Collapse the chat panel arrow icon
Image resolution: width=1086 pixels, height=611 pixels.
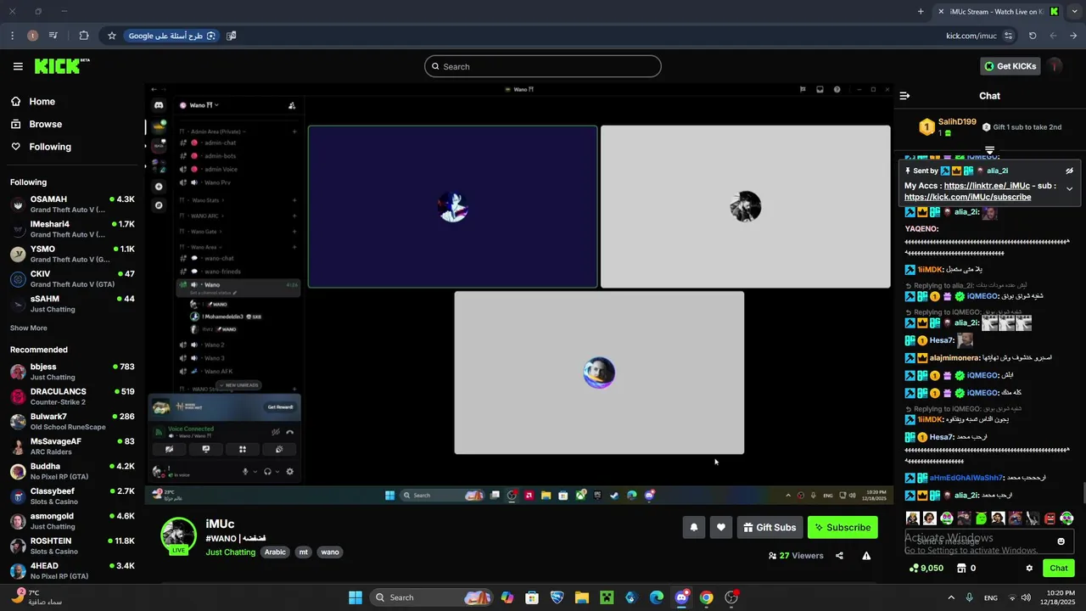tap(904, 96)
